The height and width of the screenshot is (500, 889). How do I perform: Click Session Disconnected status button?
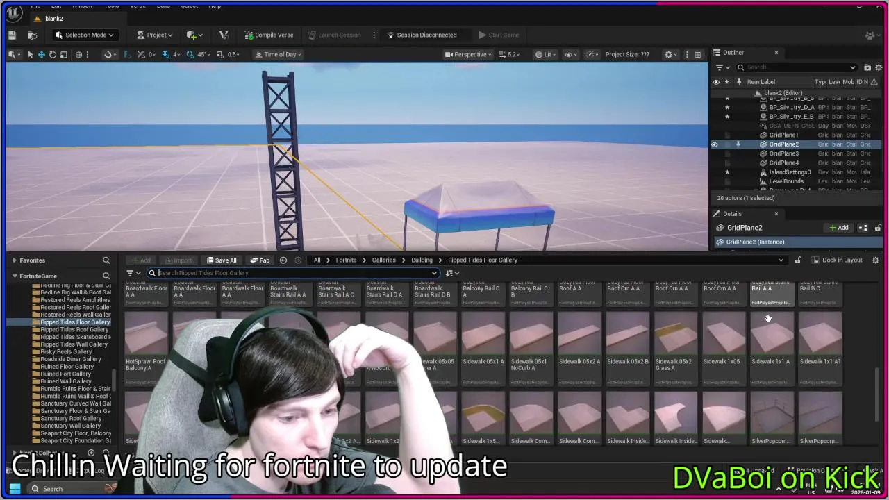[422, 35]
